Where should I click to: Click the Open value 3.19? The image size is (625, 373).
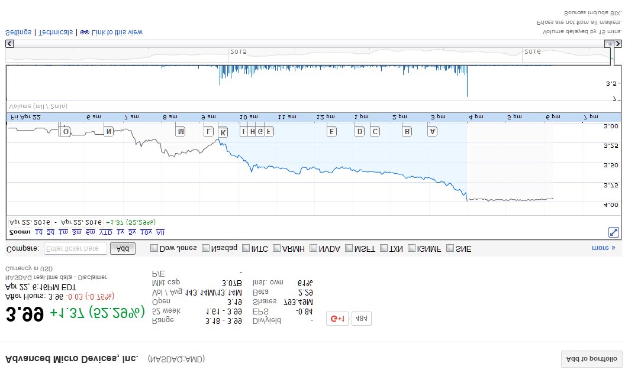point(234,302)
